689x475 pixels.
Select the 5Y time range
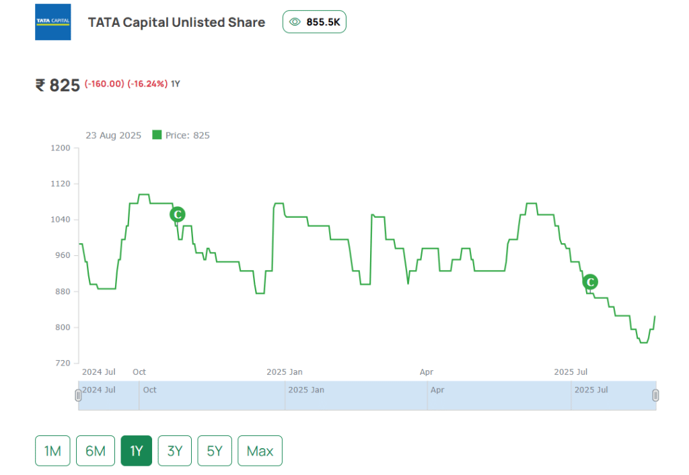pos(215,451)
